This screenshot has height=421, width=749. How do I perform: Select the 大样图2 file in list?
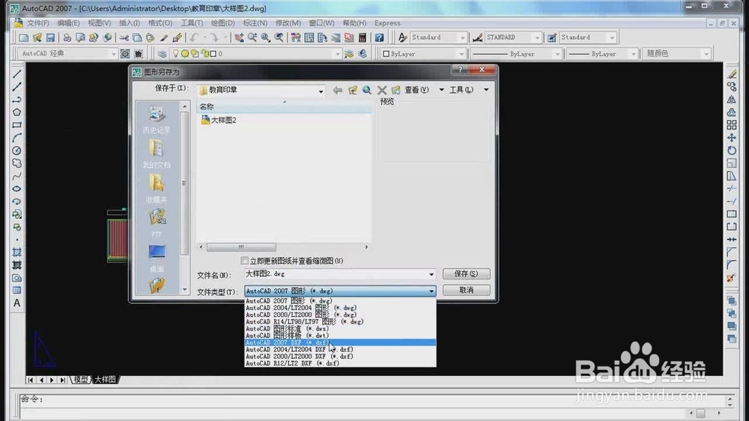pyautogui.click(x=219, y=120)
